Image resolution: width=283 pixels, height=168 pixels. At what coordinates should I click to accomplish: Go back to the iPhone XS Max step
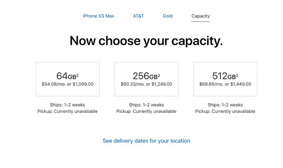98,16
